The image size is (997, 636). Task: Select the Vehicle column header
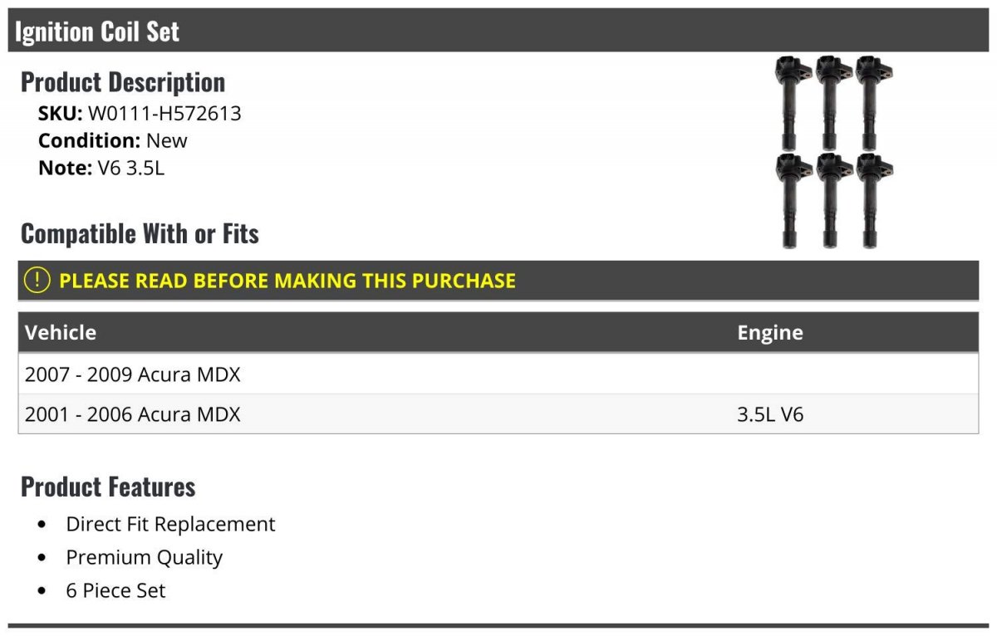[61, 333]
